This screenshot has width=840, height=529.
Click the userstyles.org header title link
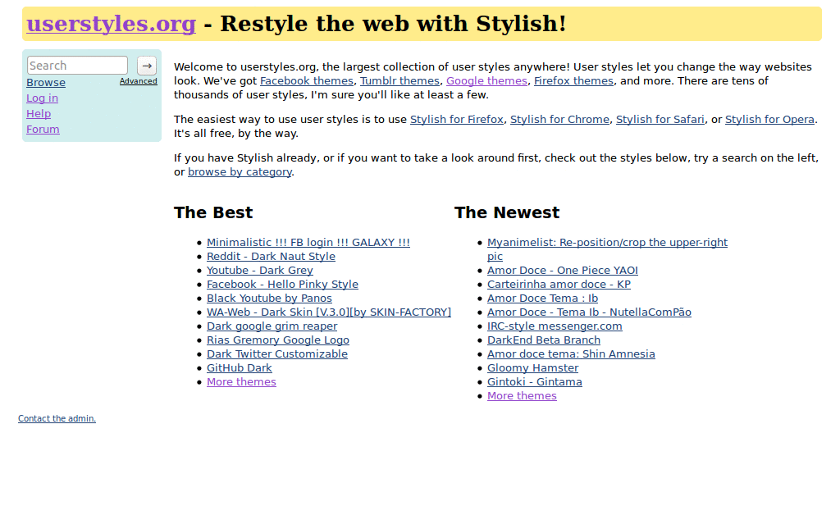click(112, 24)
